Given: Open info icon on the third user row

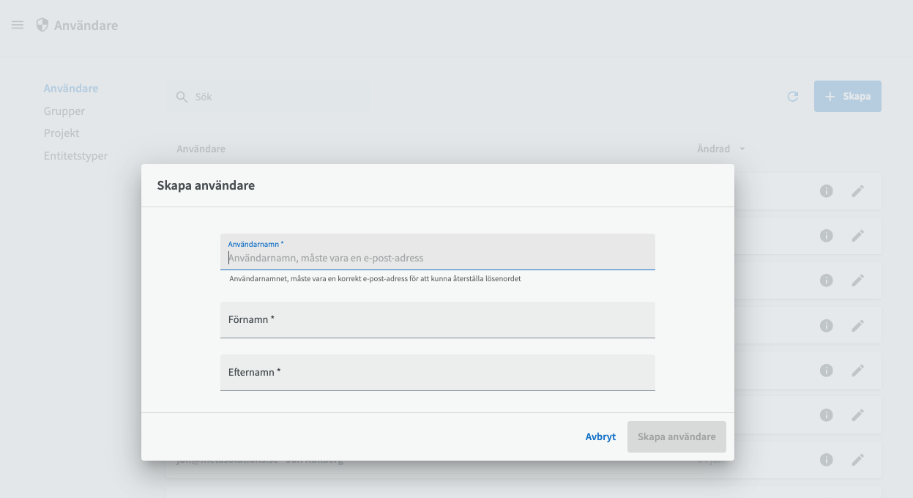Looking at the screenshot, I should (826, 280).
